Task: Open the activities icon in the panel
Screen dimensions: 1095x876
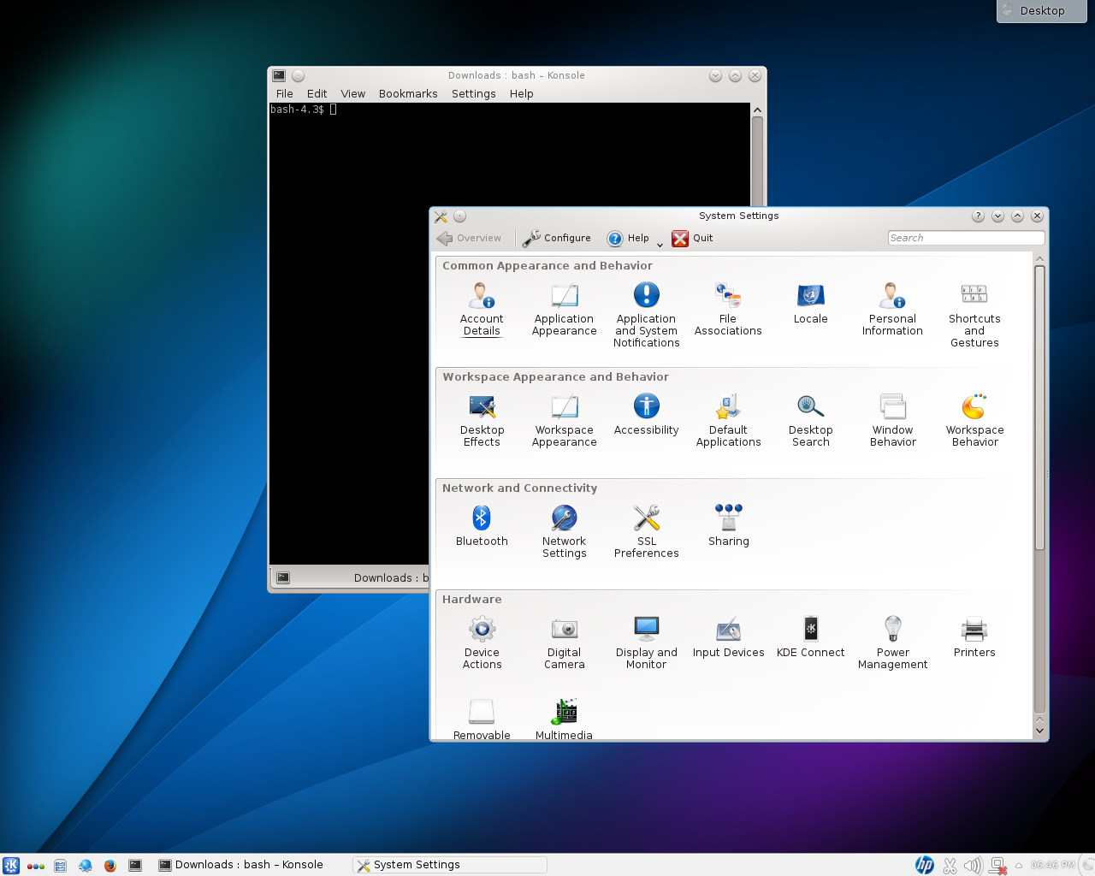Action: click(x=36, y=866)
